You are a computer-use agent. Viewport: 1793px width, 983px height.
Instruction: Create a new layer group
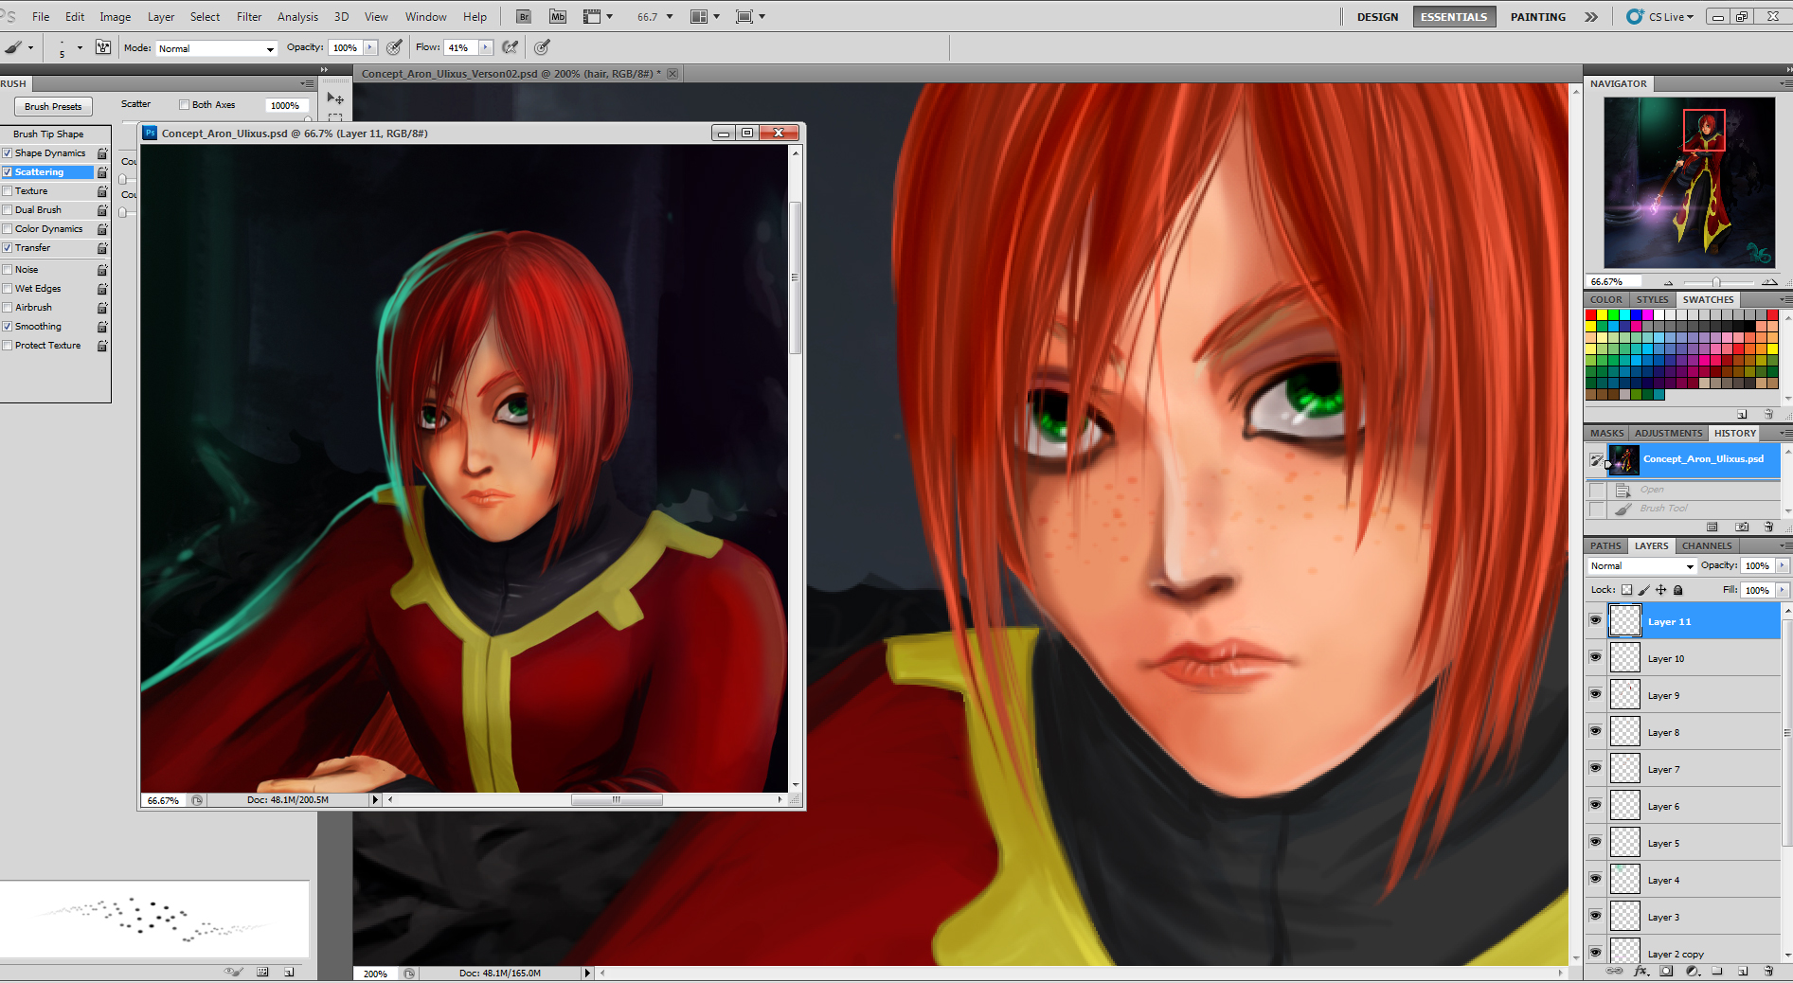click(1717, 972)
